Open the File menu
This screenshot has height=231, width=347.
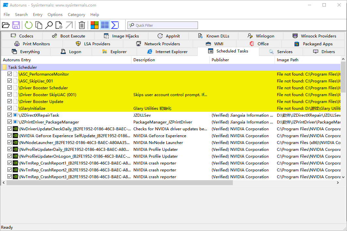point(7,15)
